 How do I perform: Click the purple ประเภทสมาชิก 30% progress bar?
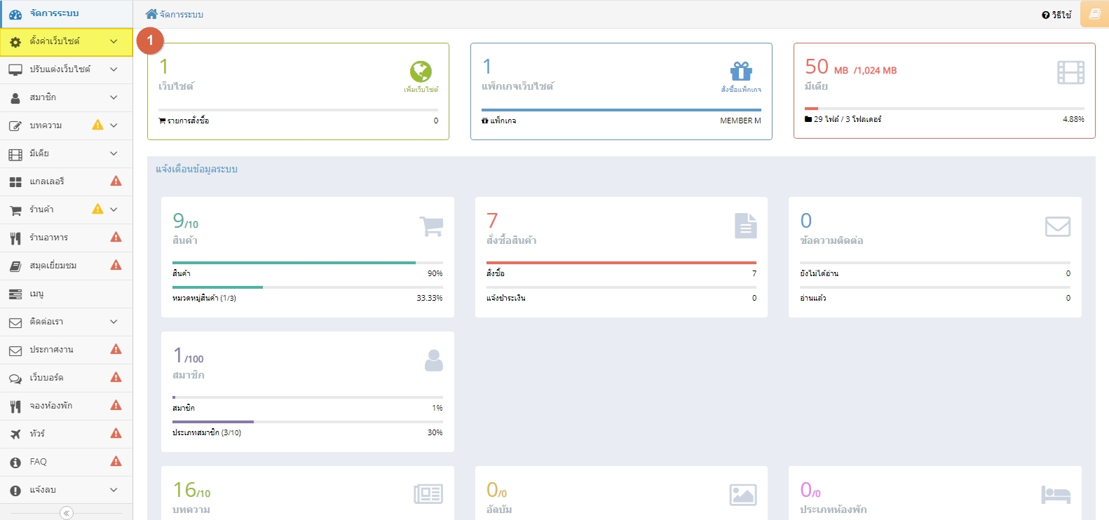(213, 422)
